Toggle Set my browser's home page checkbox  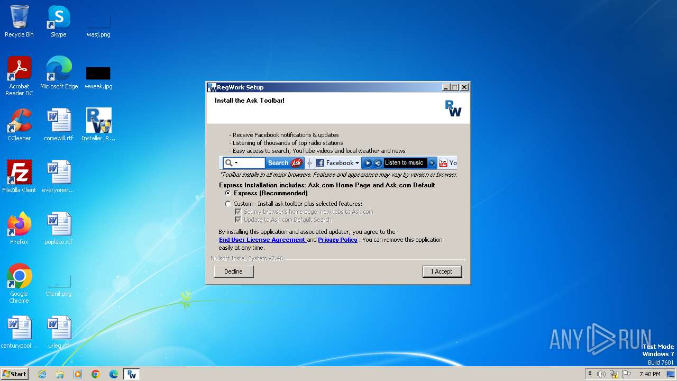pyautogui.click(x=238, y=212)
